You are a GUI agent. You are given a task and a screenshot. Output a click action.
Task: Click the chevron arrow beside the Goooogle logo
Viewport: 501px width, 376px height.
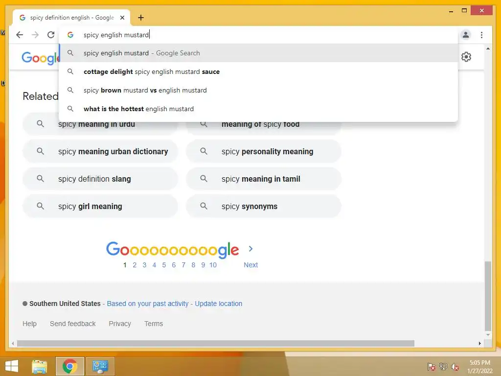coord(251,249)
